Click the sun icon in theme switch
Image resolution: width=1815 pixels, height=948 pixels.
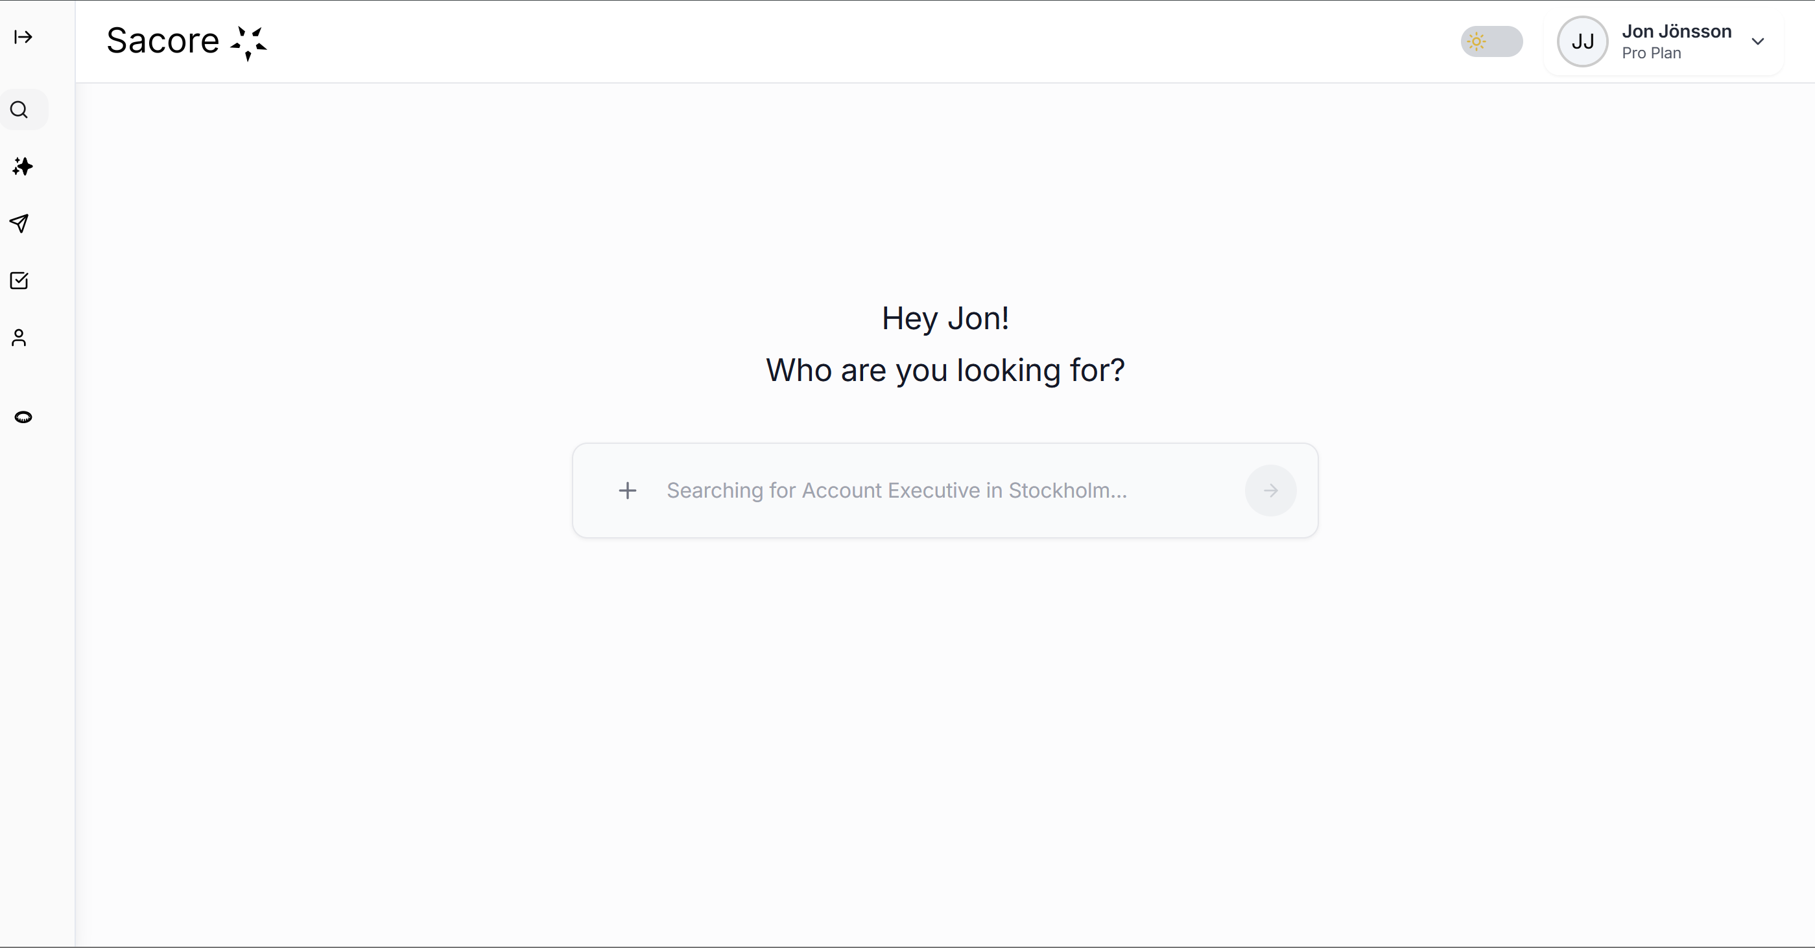click(x=1476, y=41)
